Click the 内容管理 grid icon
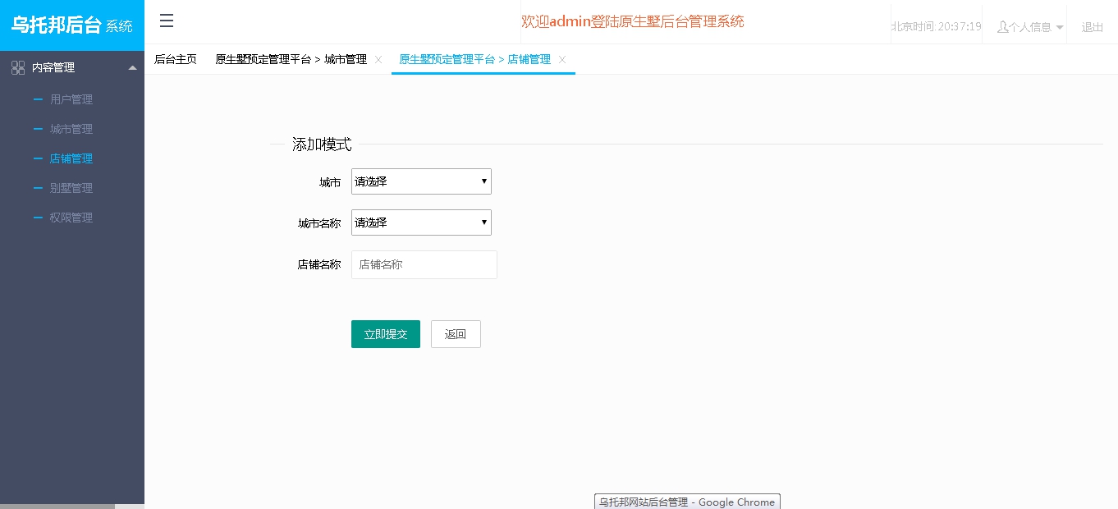1118x509 pixels. [18, 68]
